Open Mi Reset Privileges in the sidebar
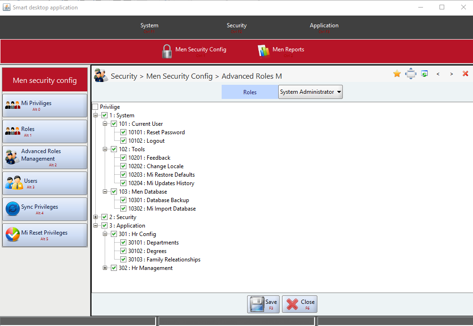The width and height of the screenshot is (473, 326). click(45, 235)
